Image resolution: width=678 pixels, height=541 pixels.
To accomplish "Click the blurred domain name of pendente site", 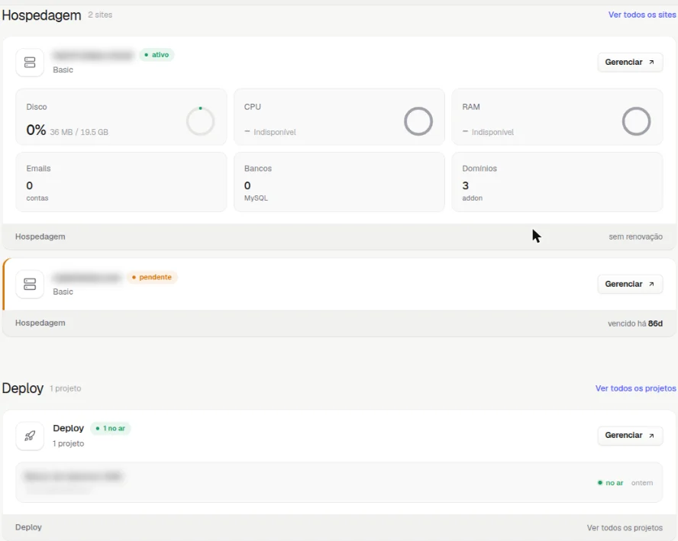I will (x=86, y=278).
